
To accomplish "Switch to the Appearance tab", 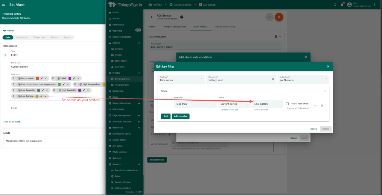I will click(x=22, y=37).
